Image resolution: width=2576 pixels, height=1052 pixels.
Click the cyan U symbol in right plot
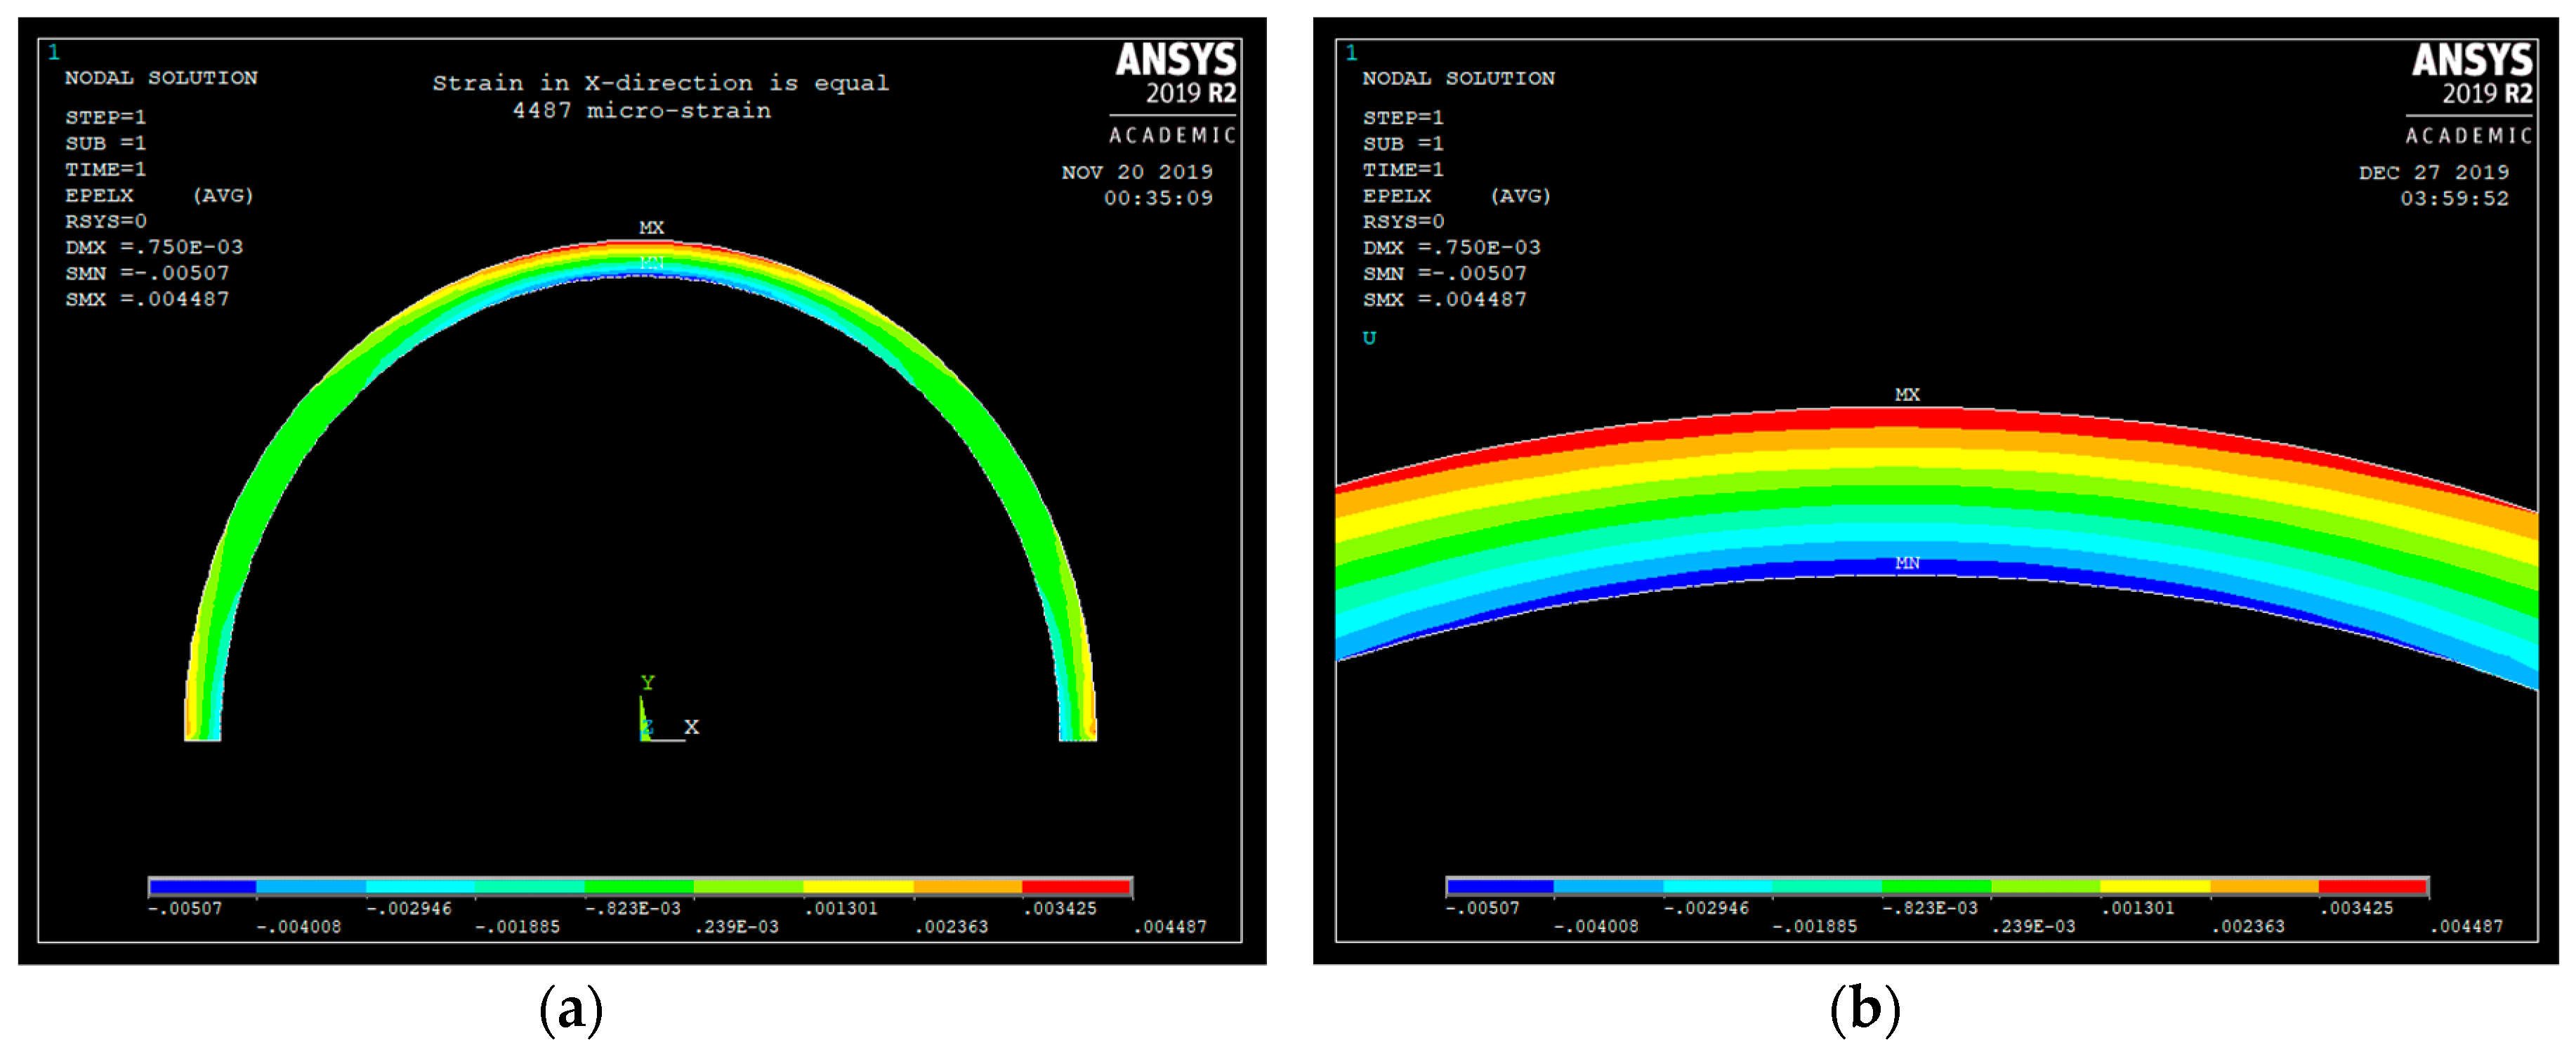point(1369,338)
